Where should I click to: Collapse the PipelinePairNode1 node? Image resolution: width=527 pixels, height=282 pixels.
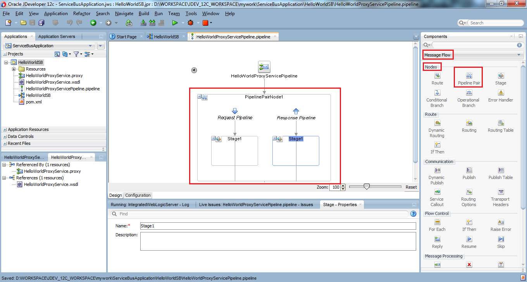click(199, 97)
